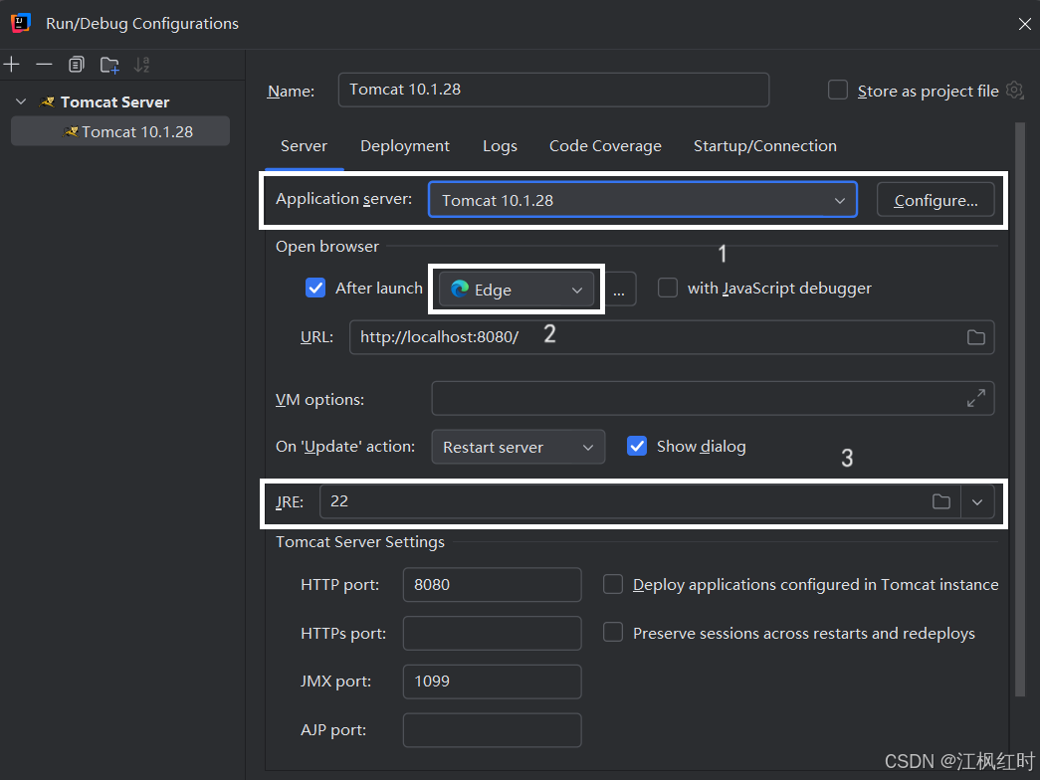Browse for the URL folder icon
The width and height of the screenshot is (1040, 780).
click(x=975, y=337)
